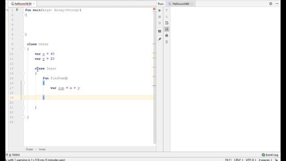Click fold end marker on line 6

[x=23, y=34]
